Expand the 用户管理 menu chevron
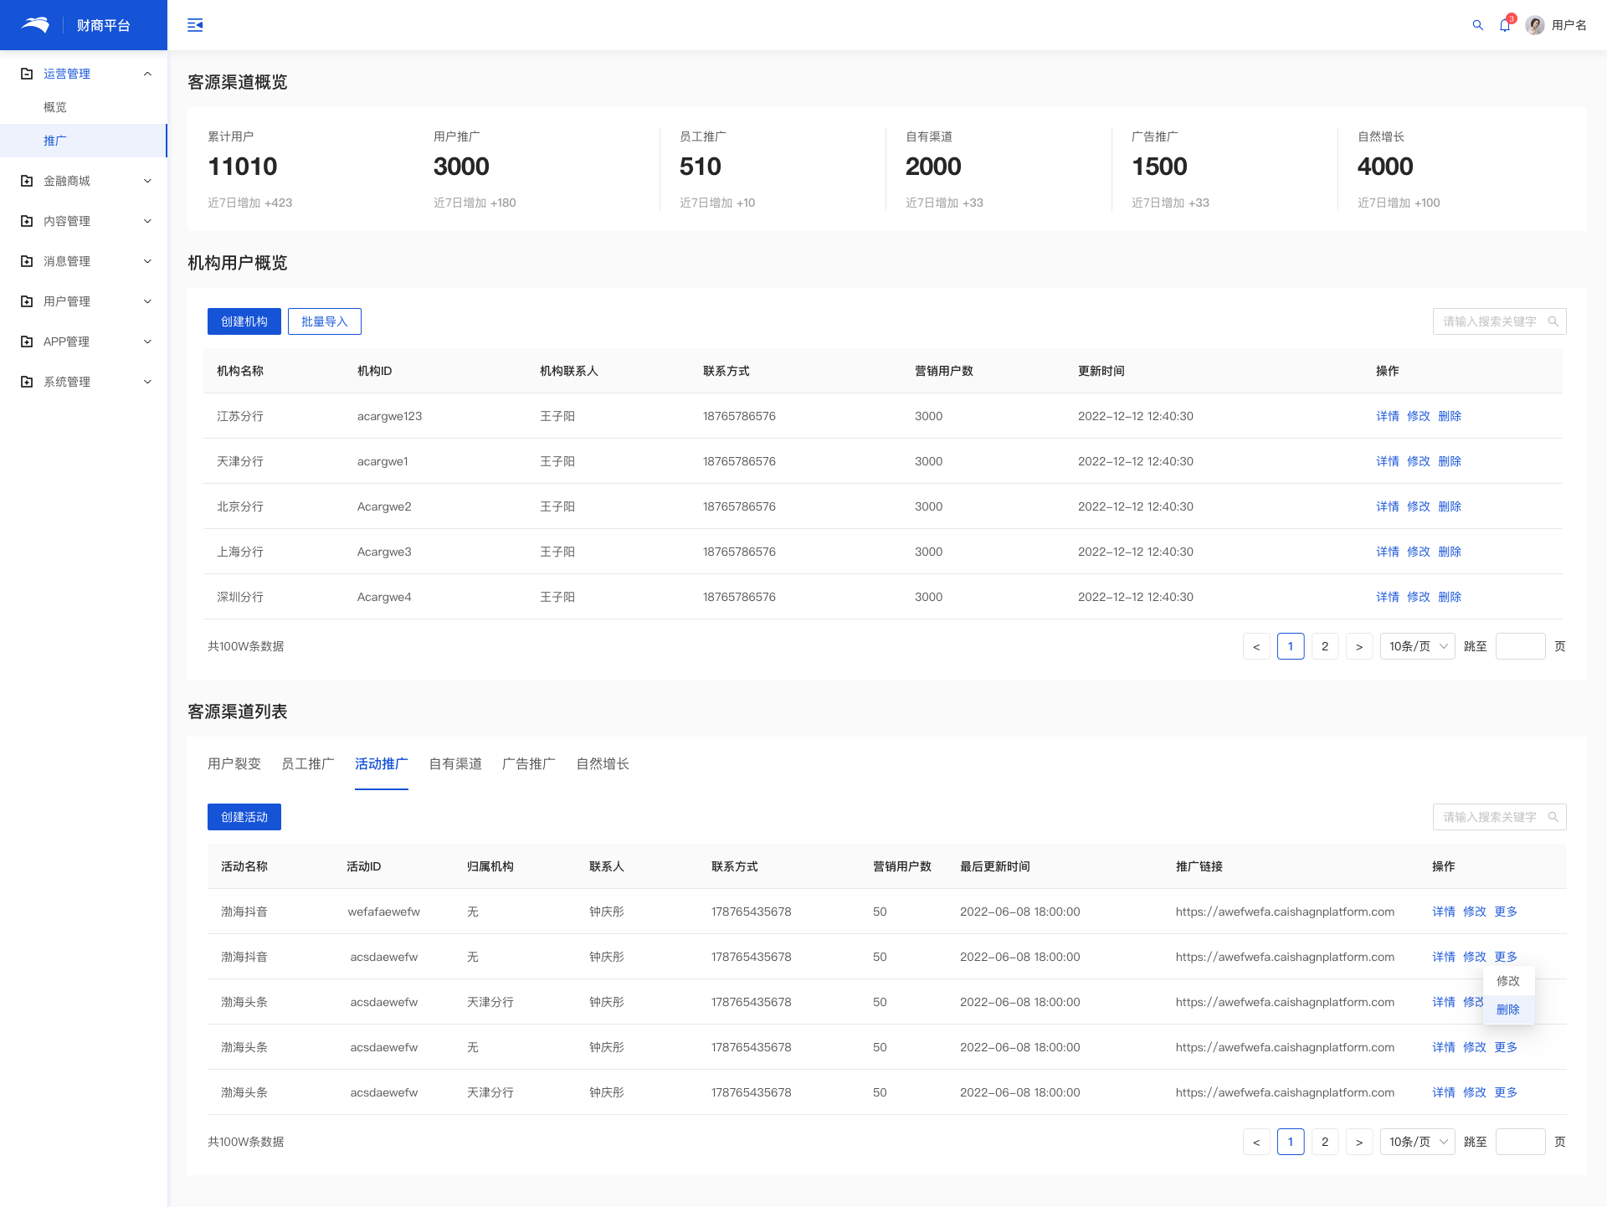Screen dimensions: 1607x1207 tap(147, 301)
